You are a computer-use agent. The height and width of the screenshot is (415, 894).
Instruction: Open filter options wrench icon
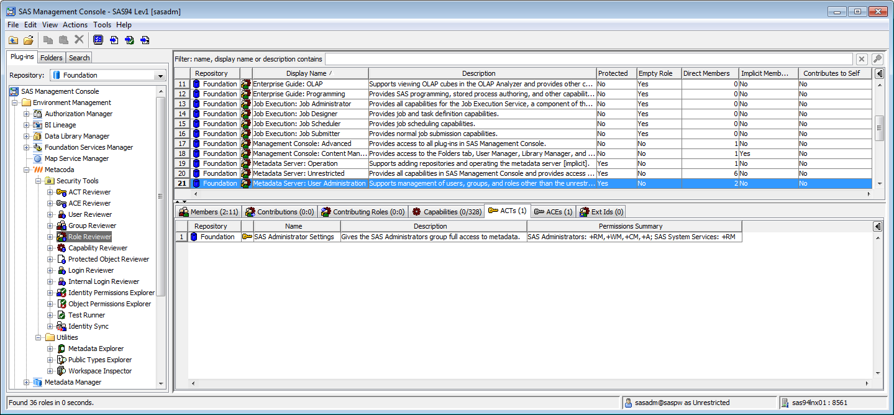(877, 59)
